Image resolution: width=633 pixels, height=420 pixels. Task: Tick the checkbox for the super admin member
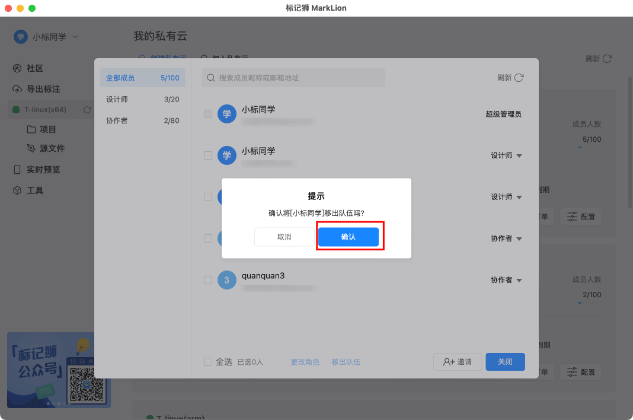(208, 114)
